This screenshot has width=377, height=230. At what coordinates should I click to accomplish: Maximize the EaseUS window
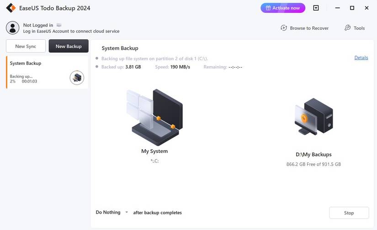[x=352, y=8]
